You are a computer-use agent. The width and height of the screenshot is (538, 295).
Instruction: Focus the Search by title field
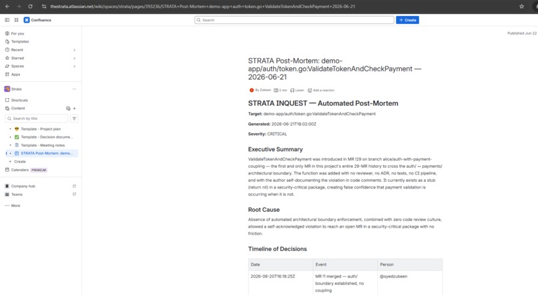click(x=36, y=119)
